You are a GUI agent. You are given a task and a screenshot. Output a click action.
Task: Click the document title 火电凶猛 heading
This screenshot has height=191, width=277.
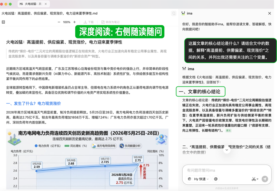coord(64,42)
